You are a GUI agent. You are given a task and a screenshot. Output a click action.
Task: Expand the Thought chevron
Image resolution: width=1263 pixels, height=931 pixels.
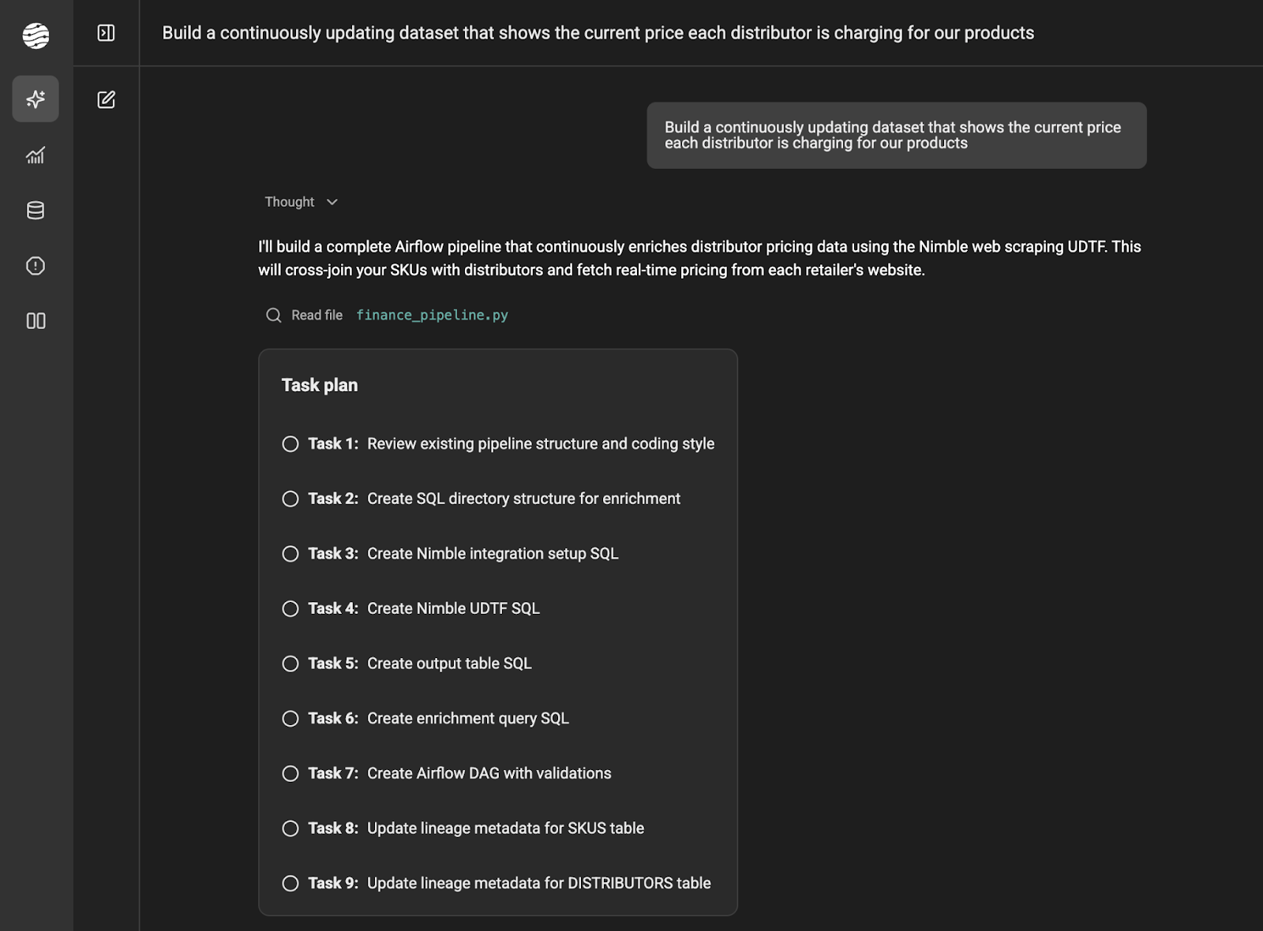pyautogui.click(x=332, y=203)
